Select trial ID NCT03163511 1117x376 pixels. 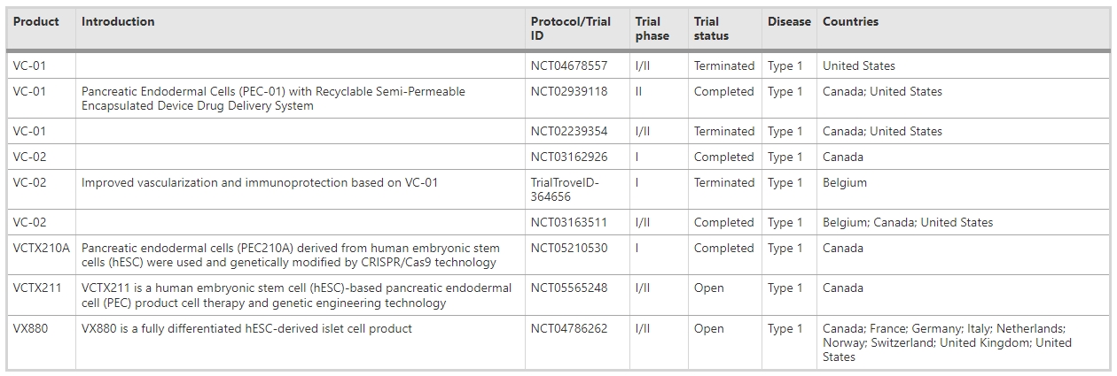(569, 223)
